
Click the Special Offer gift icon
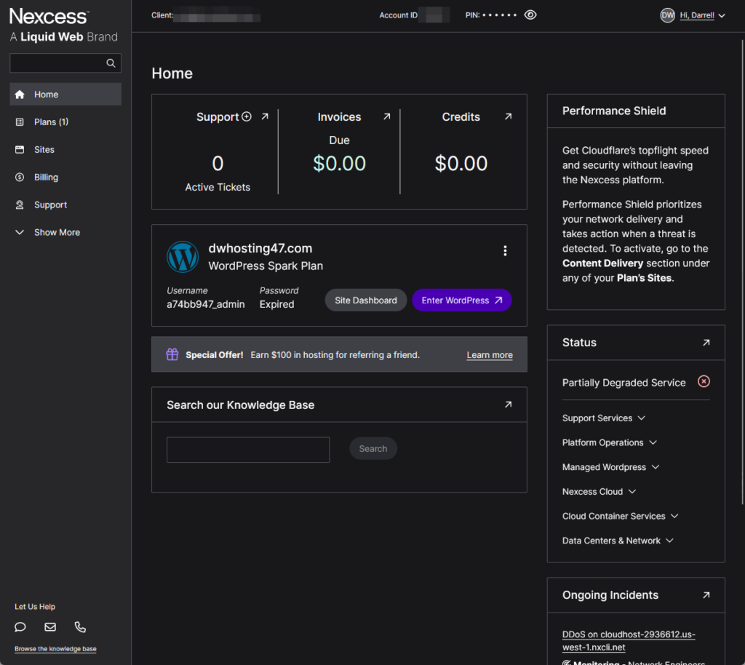[x=172, y=354]
